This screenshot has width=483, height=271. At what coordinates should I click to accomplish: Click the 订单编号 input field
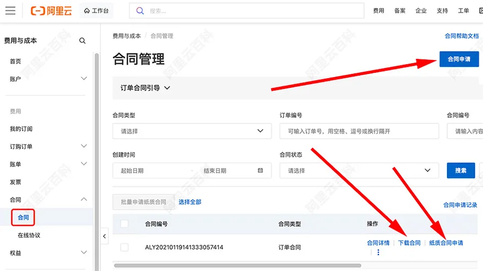[359, 131]
